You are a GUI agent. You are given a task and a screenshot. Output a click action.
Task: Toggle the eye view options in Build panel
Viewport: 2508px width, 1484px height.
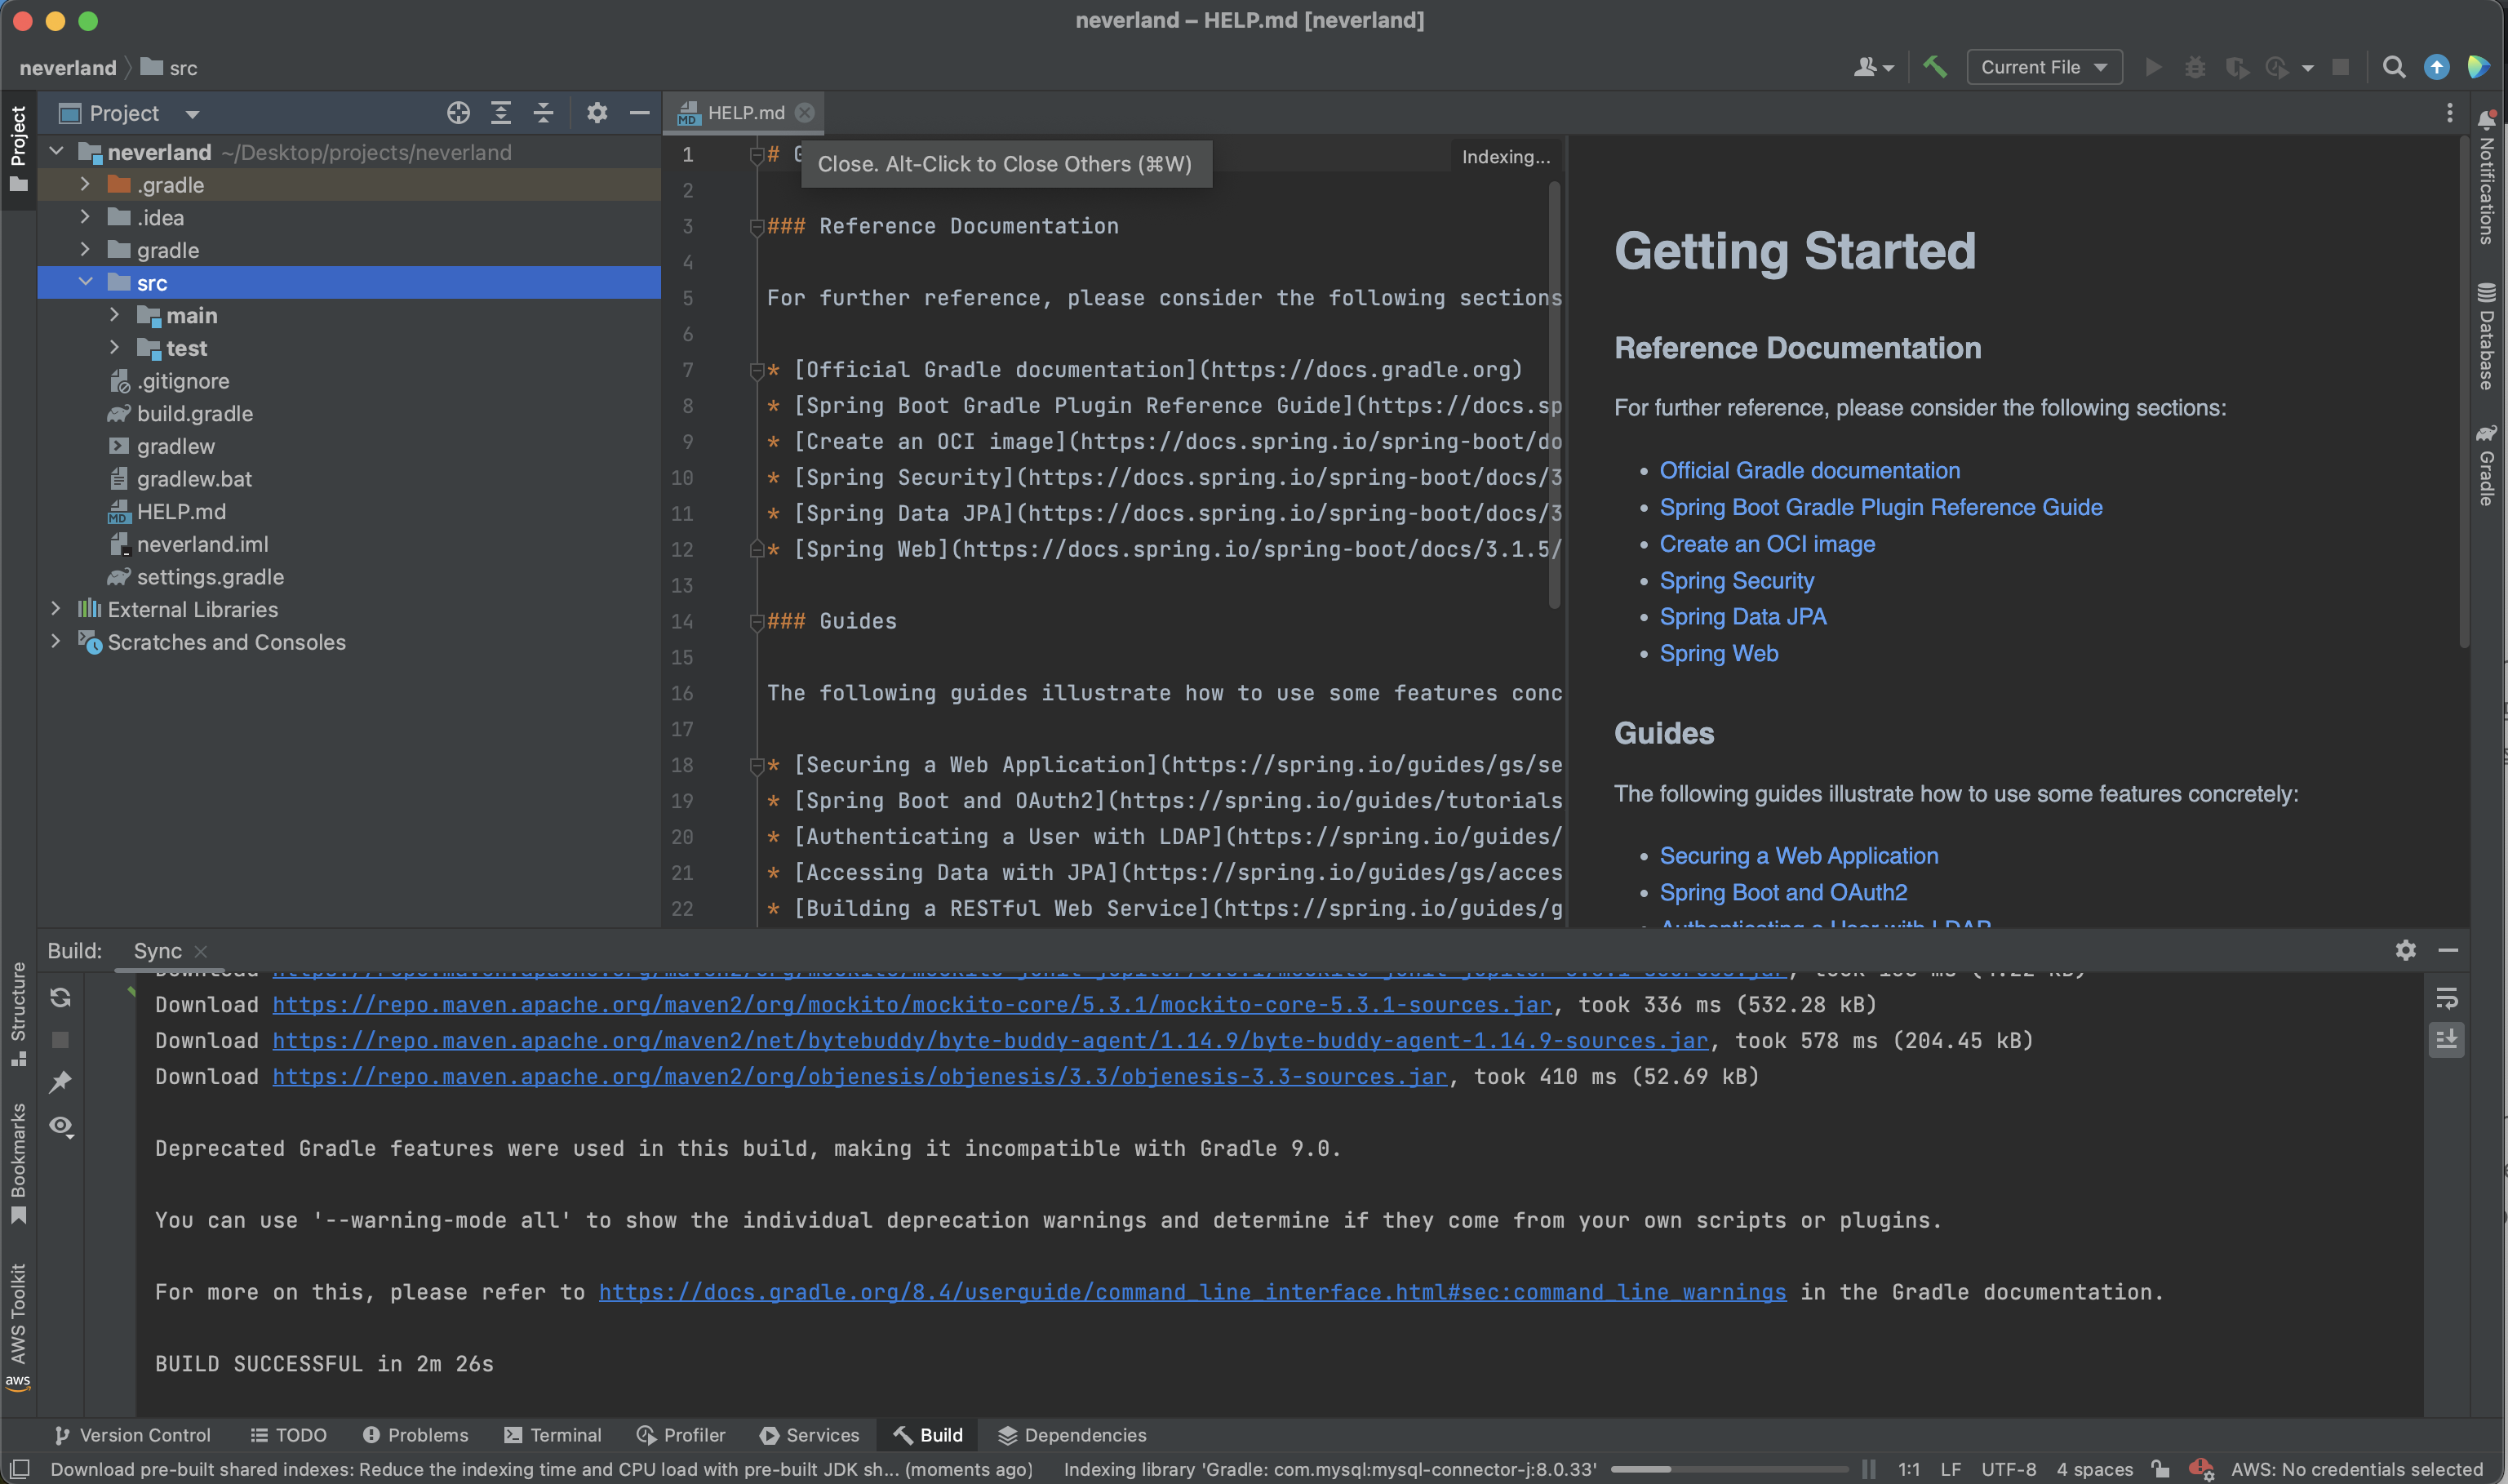pyautogui.click(x=61, y=1126)
